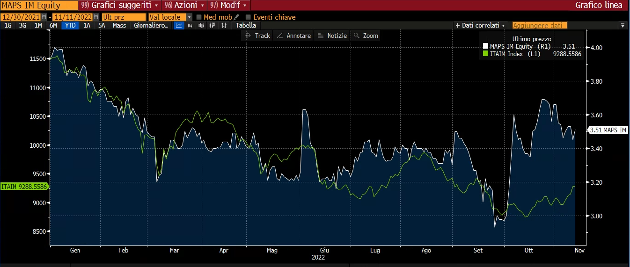Screen dimensions: 630x267
Task: Open the Annotare drawing tool
Action: [293, 36]
